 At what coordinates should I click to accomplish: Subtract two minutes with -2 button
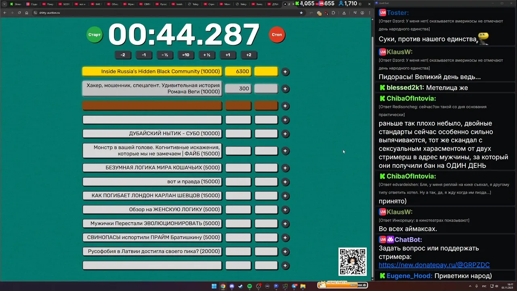click(123, 55)
